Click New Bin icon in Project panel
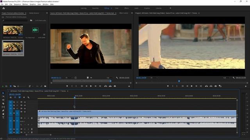 [45, 86]
